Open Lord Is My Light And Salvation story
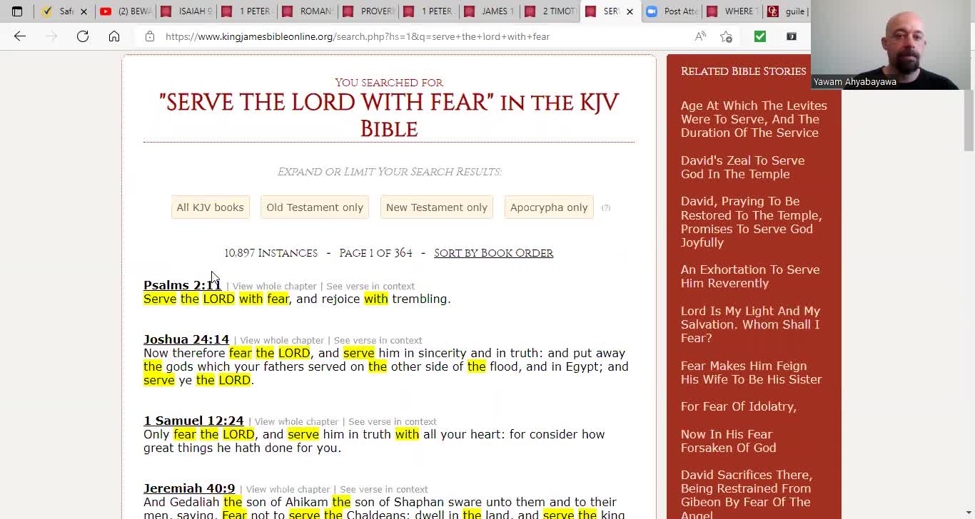Viewport: 975px width, 519px height. click(x=750, y=324)
